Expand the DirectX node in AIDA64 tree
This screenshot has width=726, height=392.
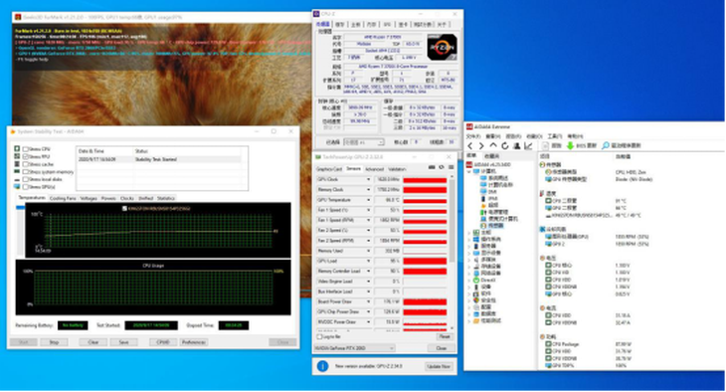(x=469, y=281)
